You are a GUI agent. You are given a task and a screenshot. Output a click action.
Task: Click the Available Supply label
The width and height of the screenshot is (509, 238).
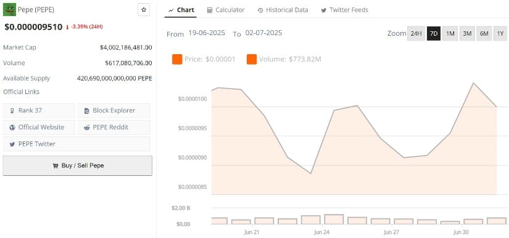27,78
